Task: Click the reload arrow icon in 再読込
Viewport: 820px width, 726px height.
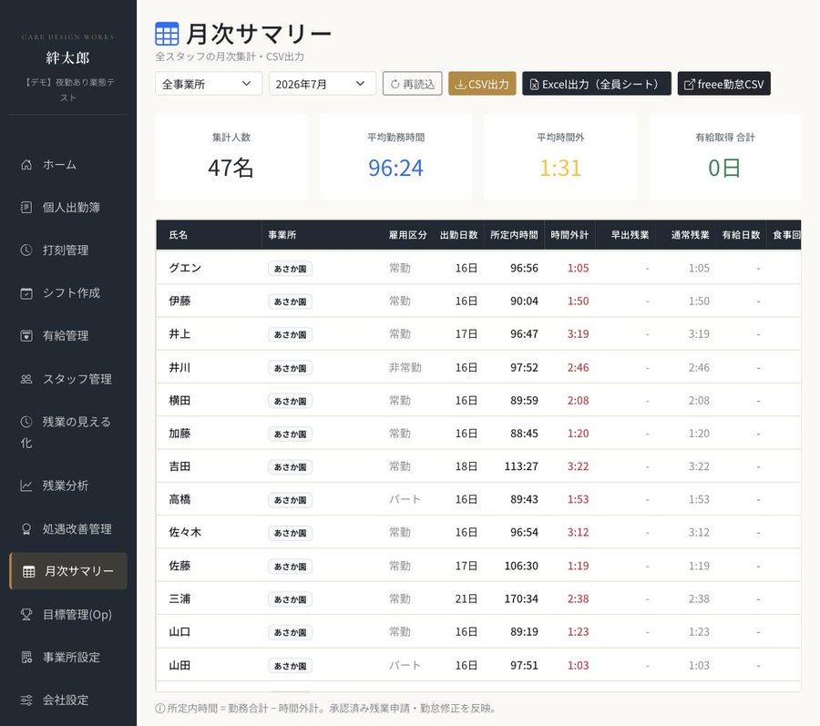Action: click(395, 84)
